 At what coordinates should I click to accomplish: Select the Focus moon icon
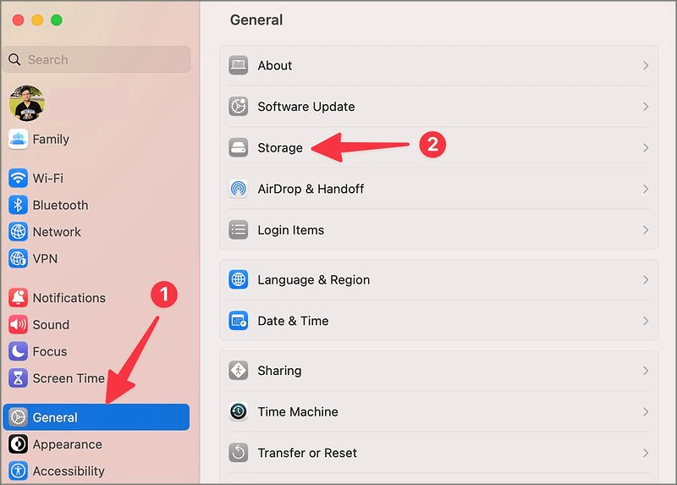click(19, 351)
